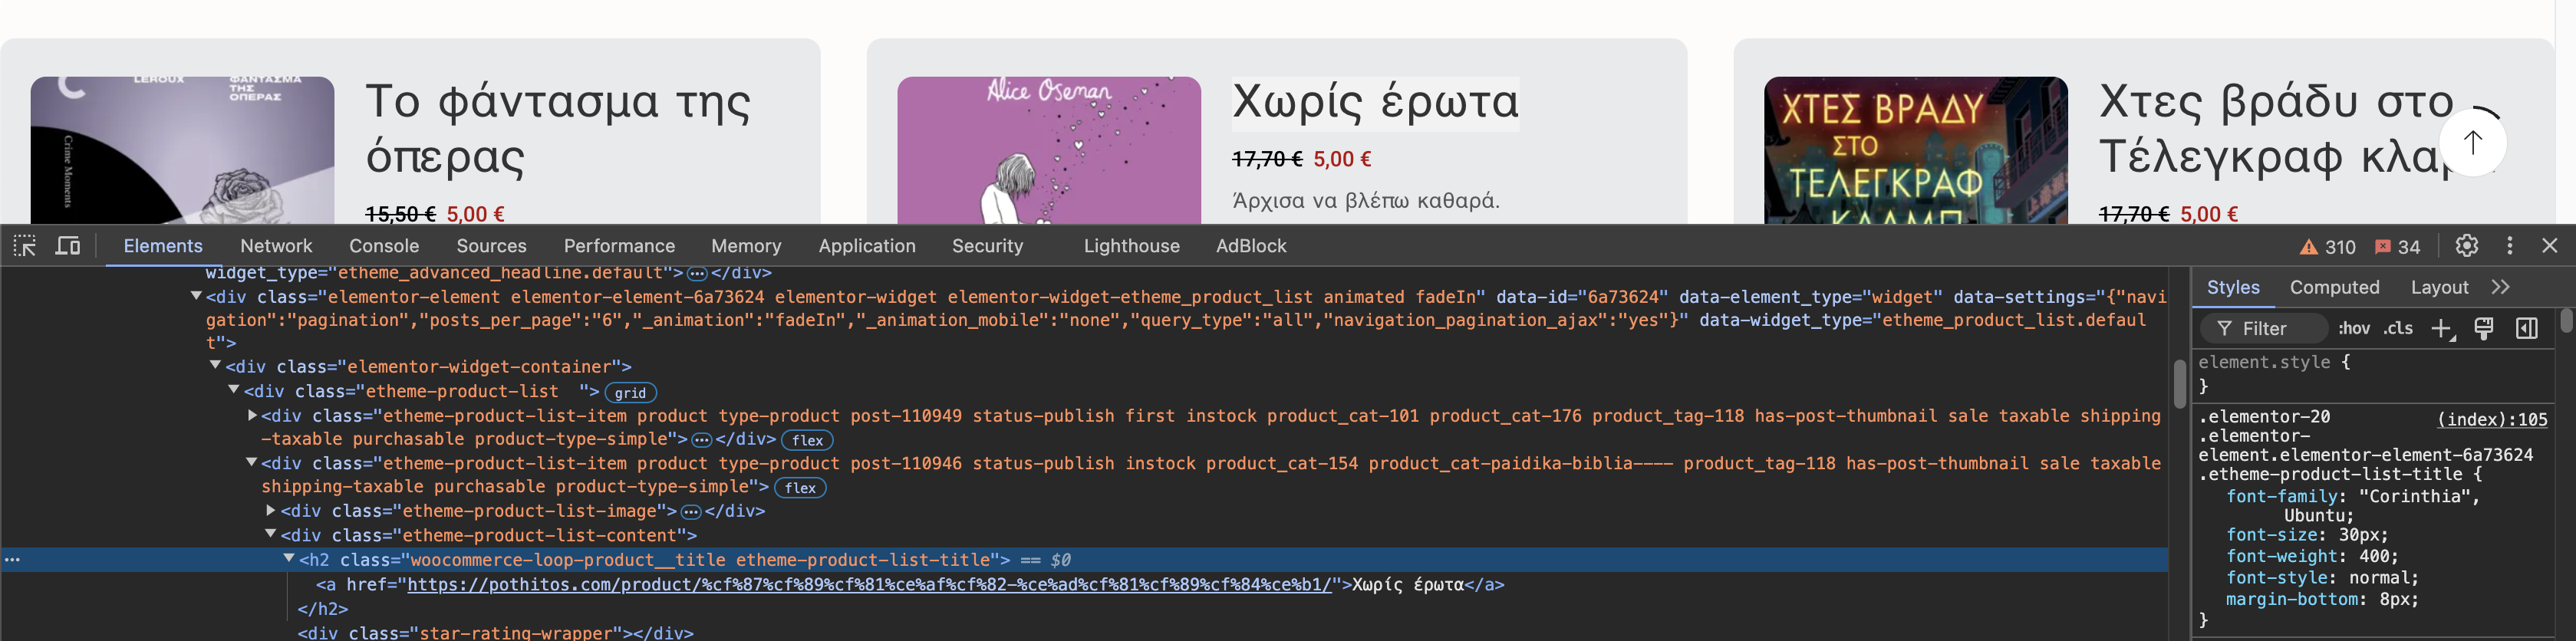Toggle .cls element classes panel
This screenshot has height=641, width=2576.
[2398, 329]
